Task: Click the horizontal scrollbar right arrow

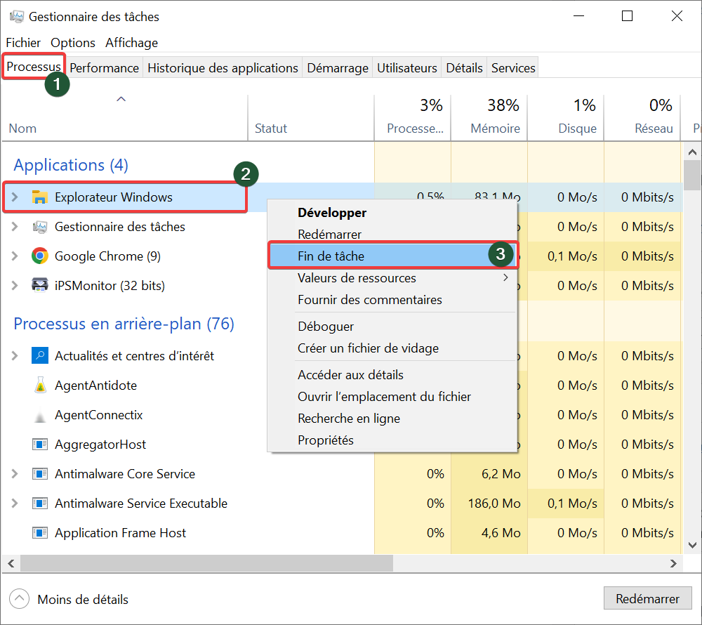Action: [673, 564]
